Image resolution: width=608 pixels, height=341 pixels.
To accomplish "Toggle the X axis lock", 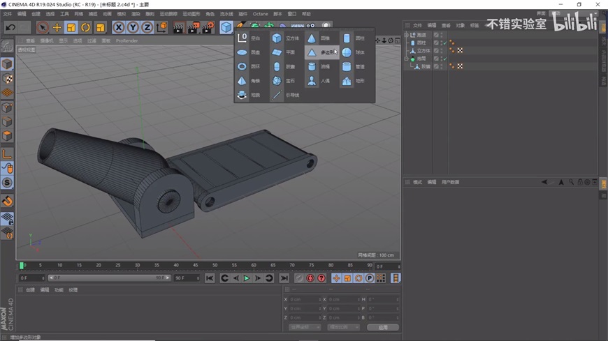I will click(x=119, y=27).
